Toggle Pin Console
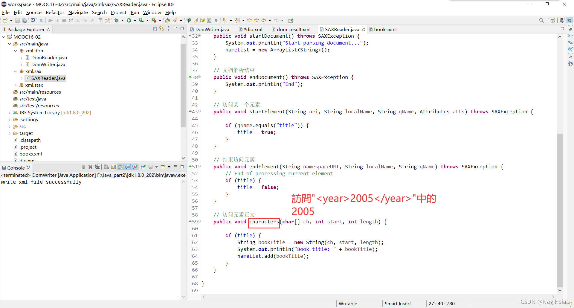This screenshot has height=308, width=574. [x=143, y=167]
